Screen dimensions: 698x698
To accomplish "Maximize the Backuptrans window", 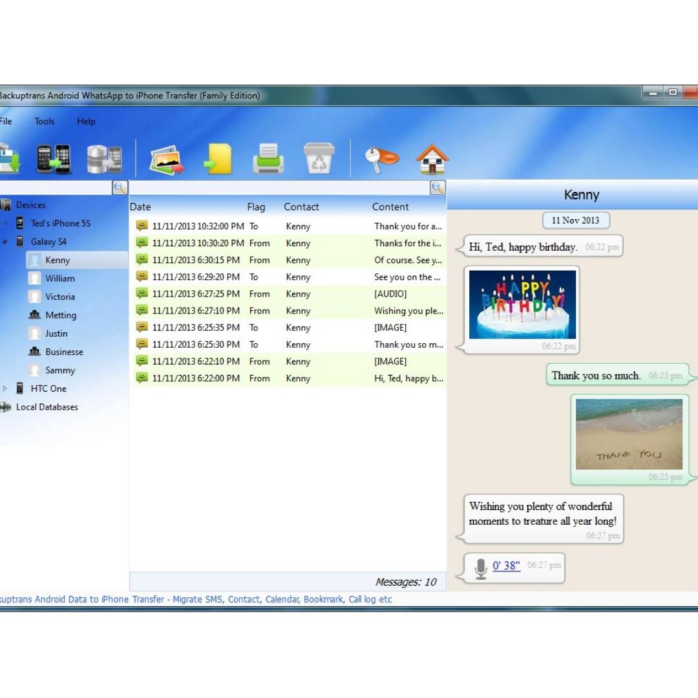I will click(x=673, y=92).
